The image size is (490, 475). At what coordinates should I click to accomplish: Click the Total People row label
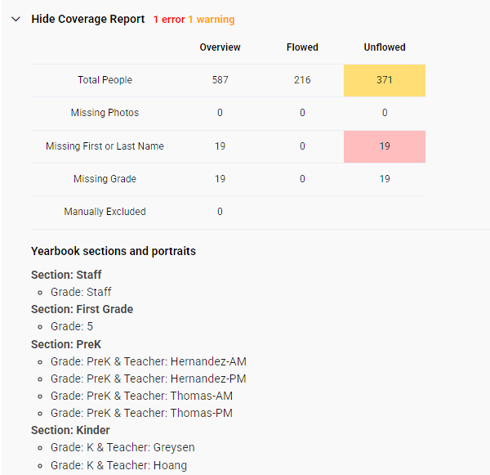point(105,80)
